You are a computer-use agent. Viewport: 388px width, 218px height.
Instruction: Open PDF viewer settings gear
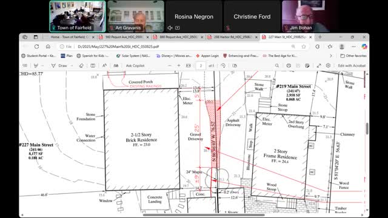(x=328, y=66)
